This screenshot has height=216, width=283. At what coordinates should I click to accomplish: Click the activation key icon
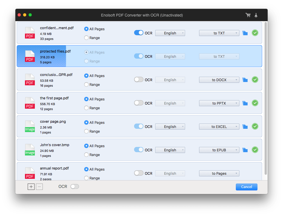click(256, 15)
